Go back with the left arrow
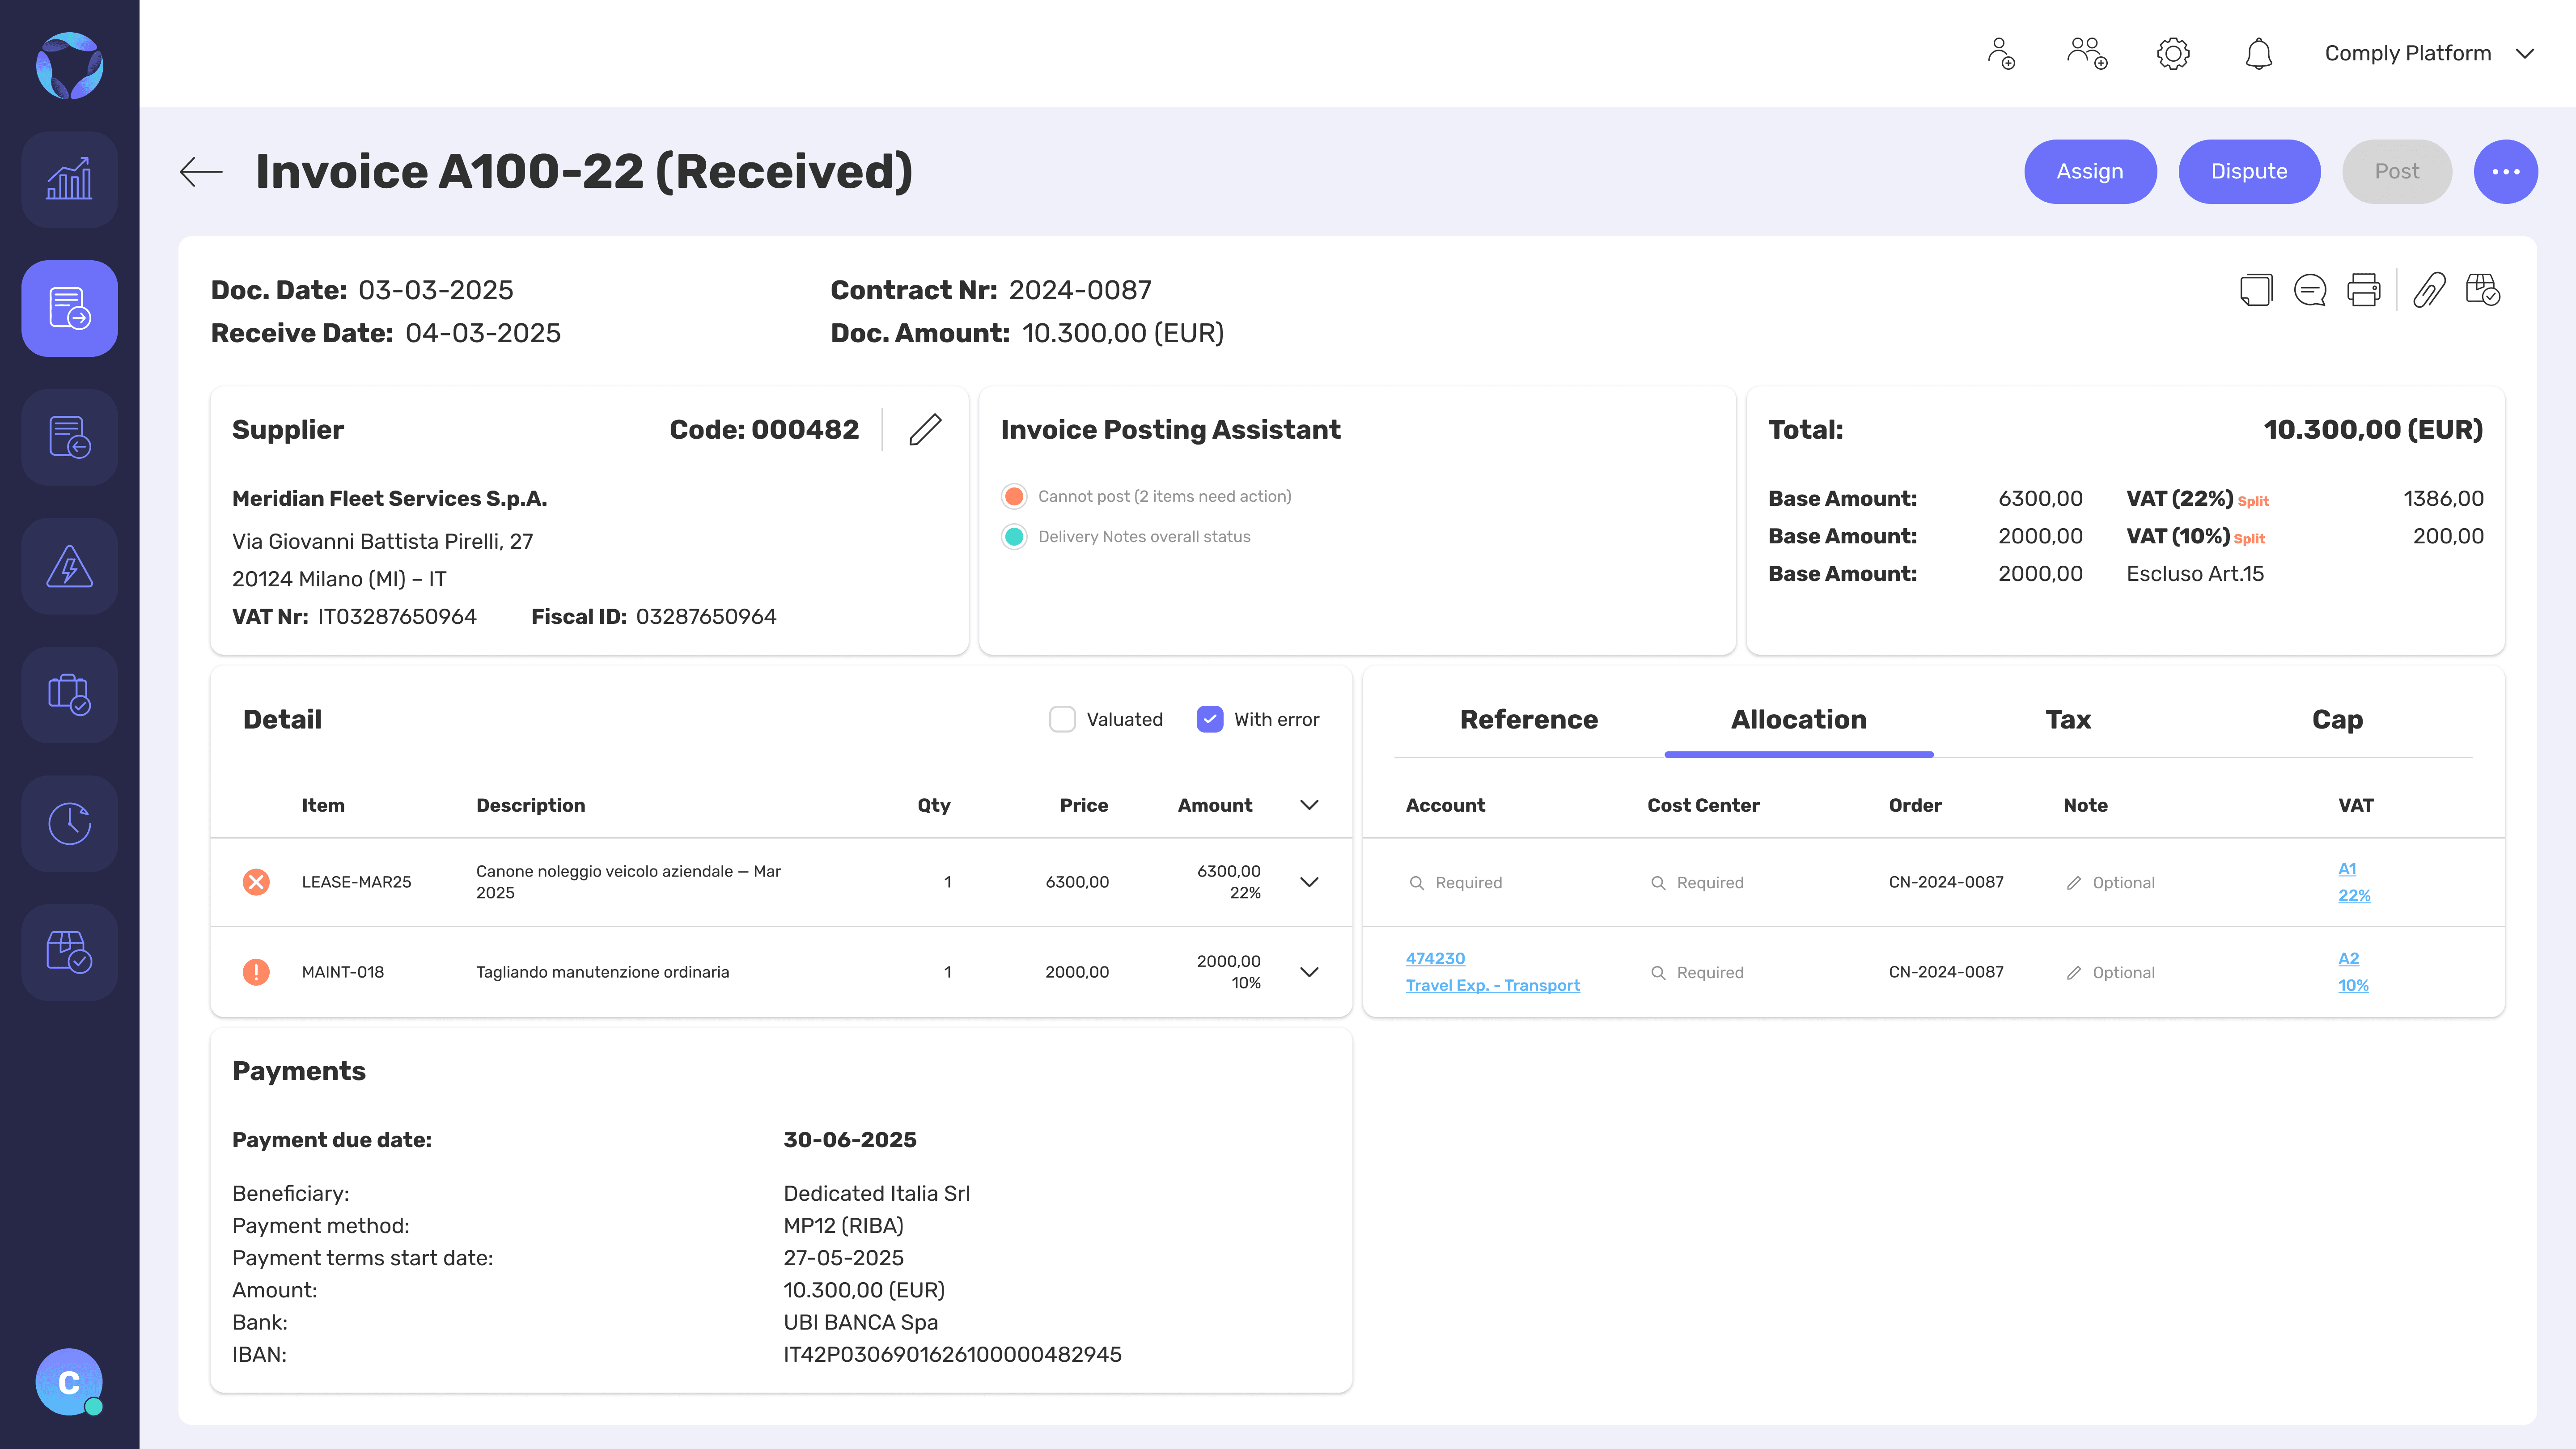This screenshot has height=1449, width=2576. (x=201, y=172)
